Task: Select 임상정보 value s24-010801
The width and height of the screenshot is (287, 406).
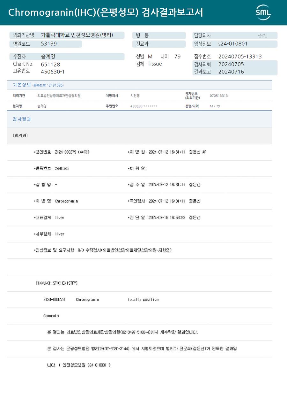Action: [233, 44]
